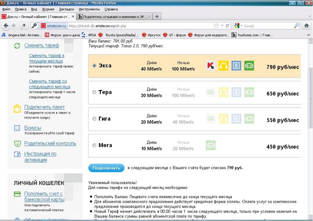Click the address bar URL field
The image size is (313, 221).
pos(140,26)
